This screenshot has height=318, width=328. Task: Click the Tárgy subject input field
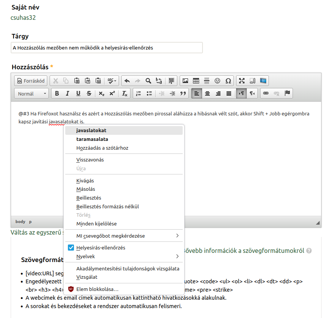click(107, 48)
